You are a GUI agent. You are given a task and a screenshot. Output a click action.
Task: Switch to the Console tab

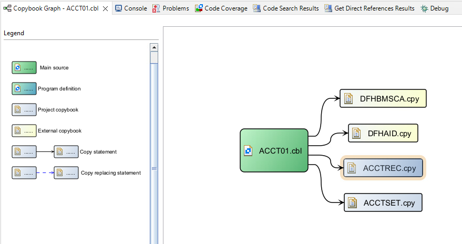[x=131, y=8]
